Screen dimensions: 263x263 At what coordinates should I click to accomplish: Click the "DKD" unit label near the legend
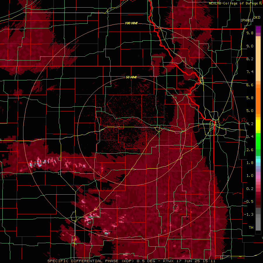click(257, 18)
